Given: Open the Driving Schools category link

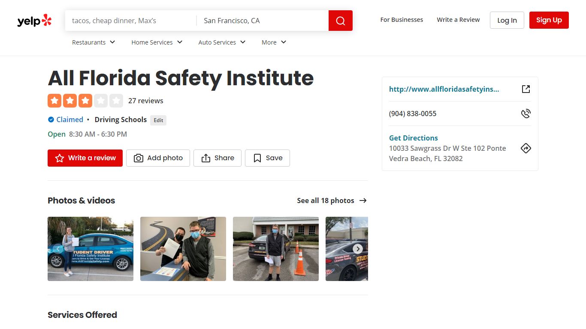Looking at the screenshot, I should (x=121, y=120).
